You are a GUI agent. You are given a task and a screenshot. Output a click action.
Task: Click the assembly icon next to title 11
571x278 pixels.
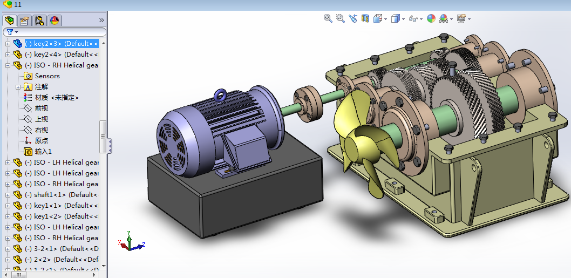tap(7, 4)
